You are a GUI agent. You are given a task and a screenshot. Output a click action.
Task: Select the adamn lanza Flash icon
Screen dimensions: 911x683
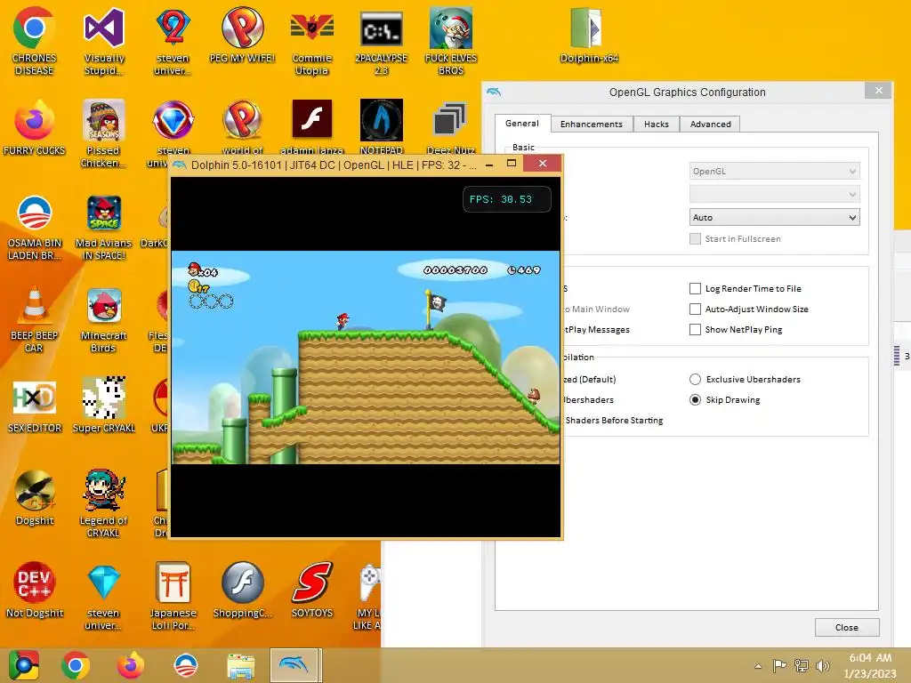point(312,125)
